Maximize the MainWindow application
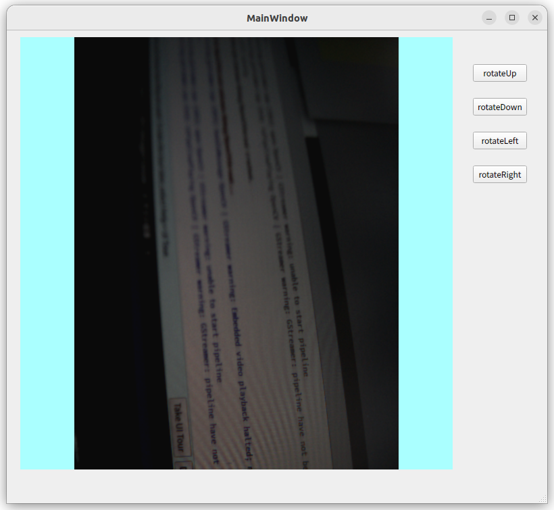The height and width of the screenshot is (510, 554). click(x=512, y=18)
